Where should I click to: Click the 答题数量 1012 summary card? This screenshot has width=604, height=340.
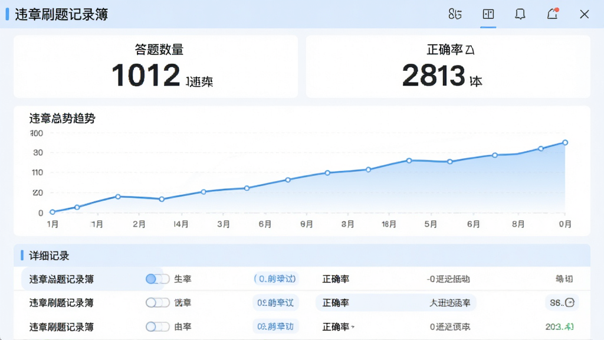point(156,66)
